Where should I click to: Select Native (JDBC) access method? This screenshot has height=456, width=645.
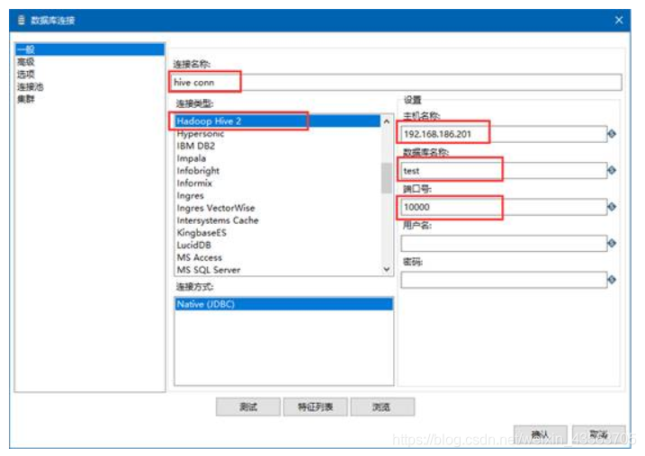point(284,304)
